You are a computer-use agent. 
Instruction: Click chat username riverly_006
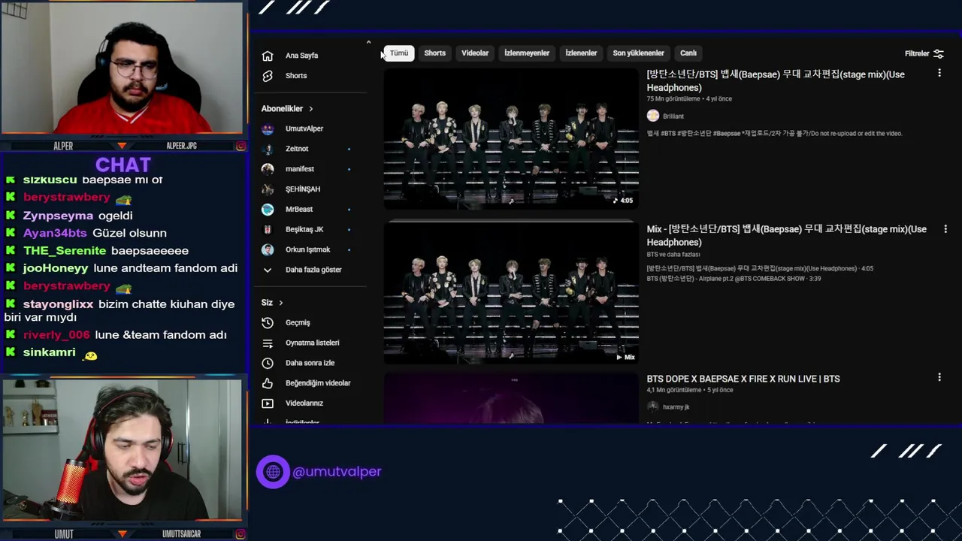tap(56, 335)
